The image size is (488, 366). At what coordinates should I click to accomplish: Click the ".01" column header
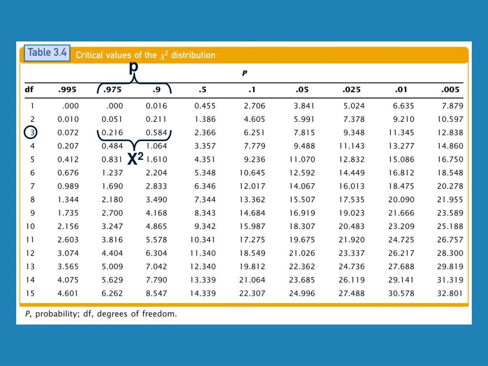coord(401,90)
